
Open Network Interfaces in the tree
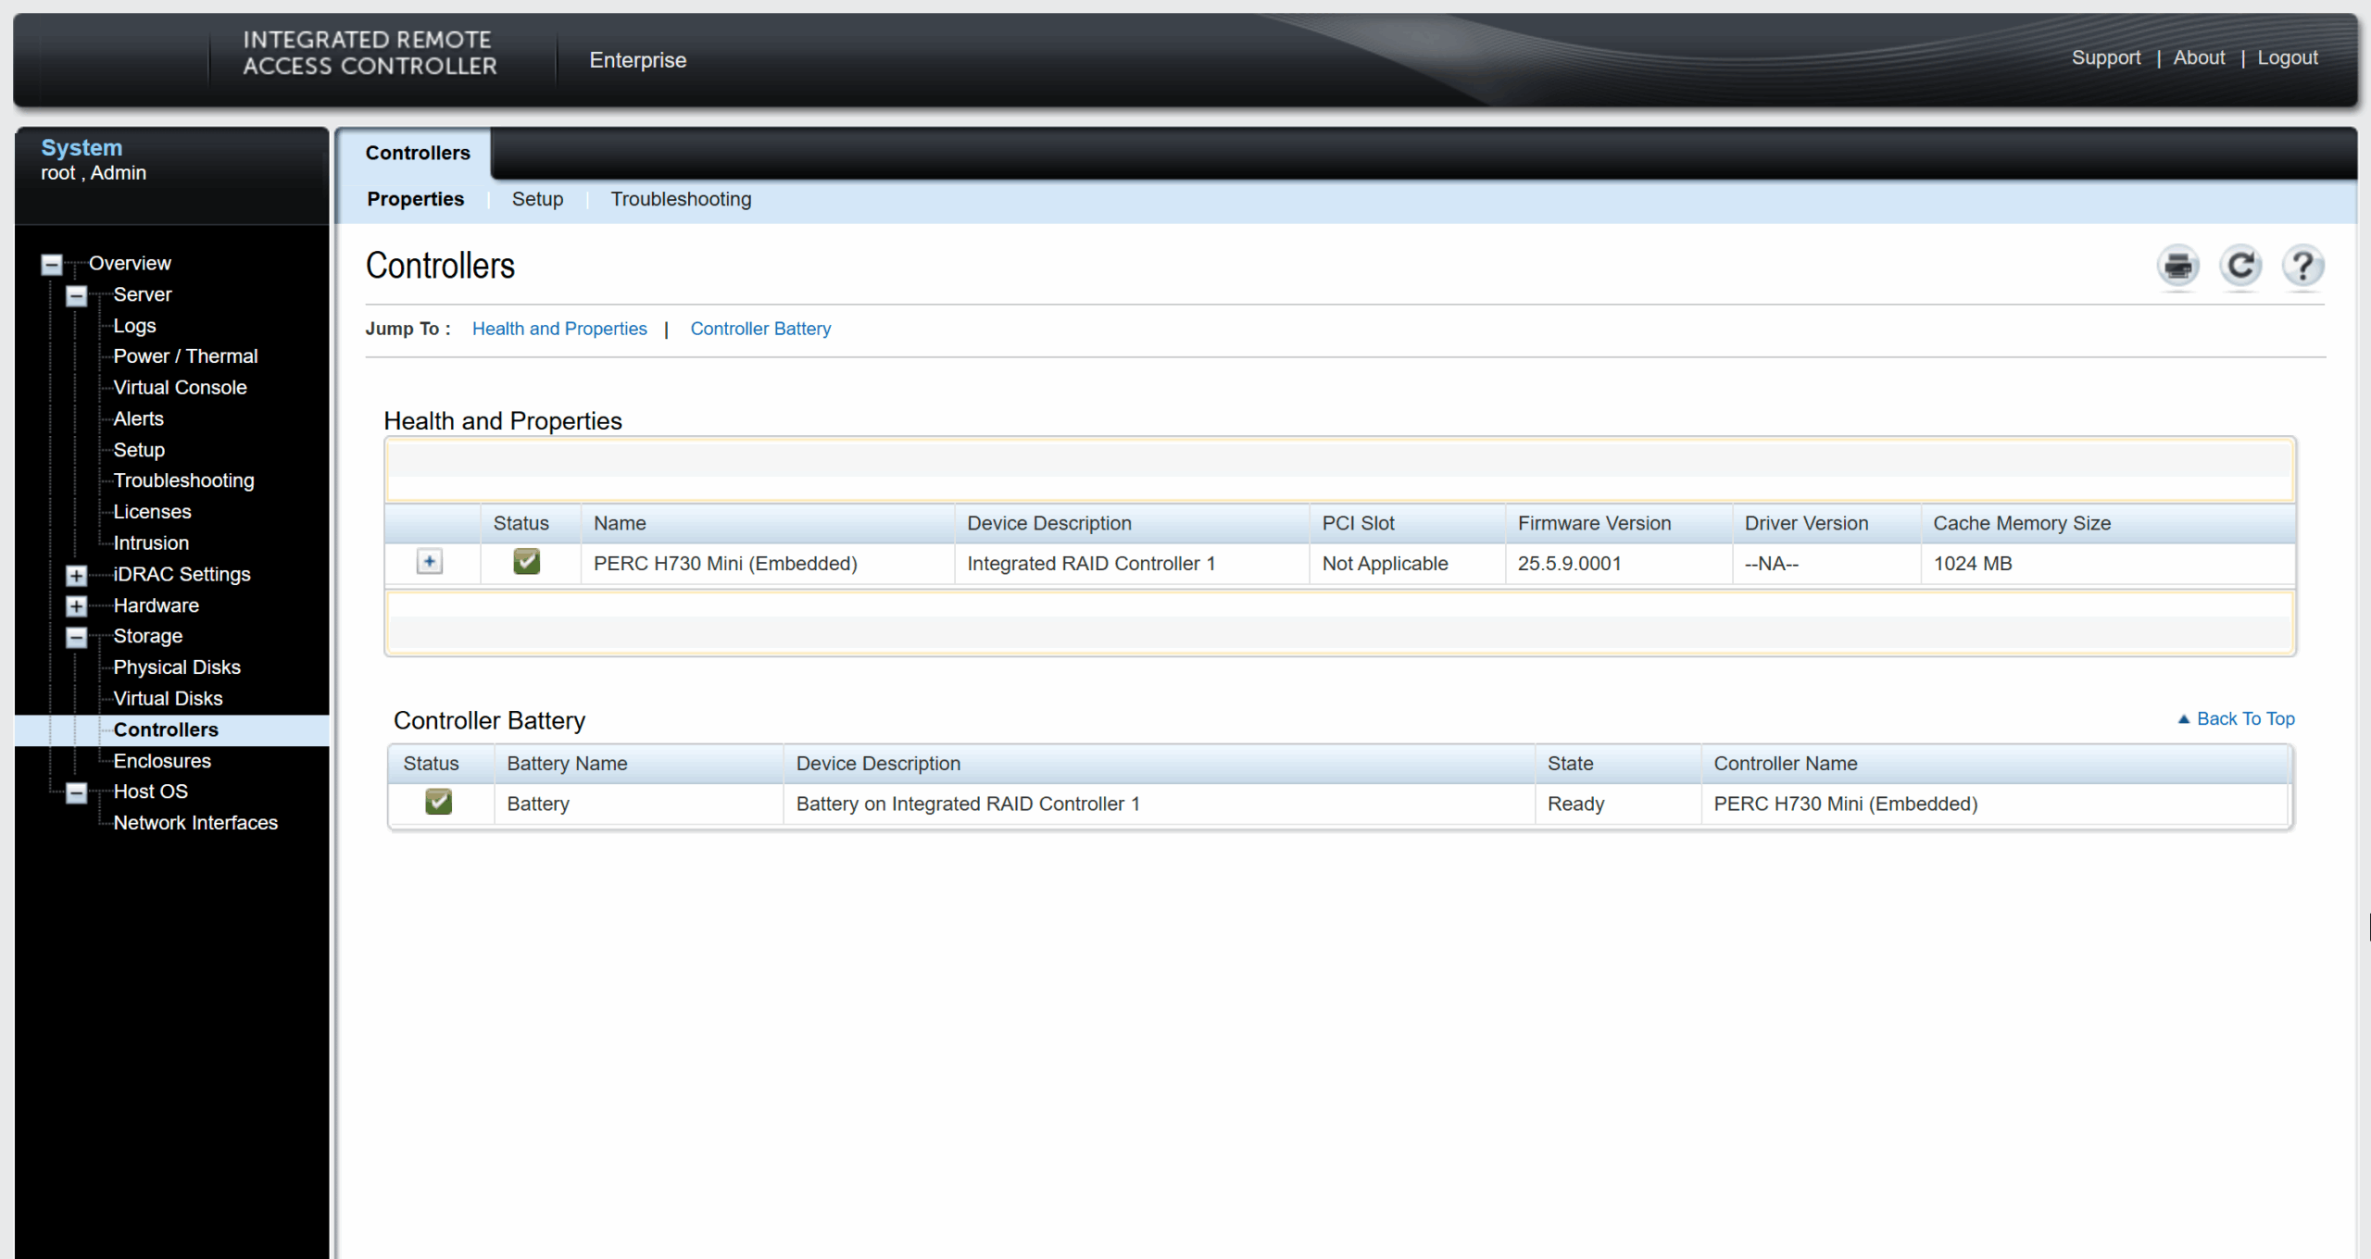point(195,823)
